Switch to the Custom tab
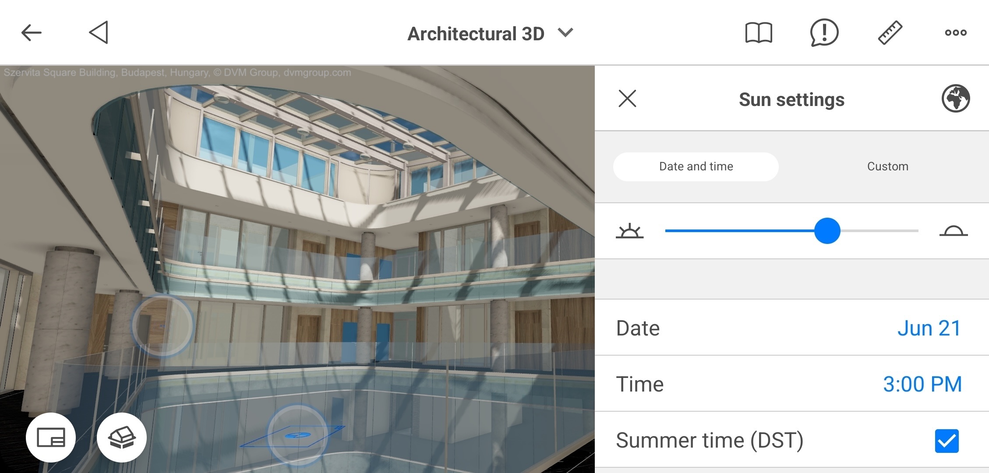 coord(887,166)
